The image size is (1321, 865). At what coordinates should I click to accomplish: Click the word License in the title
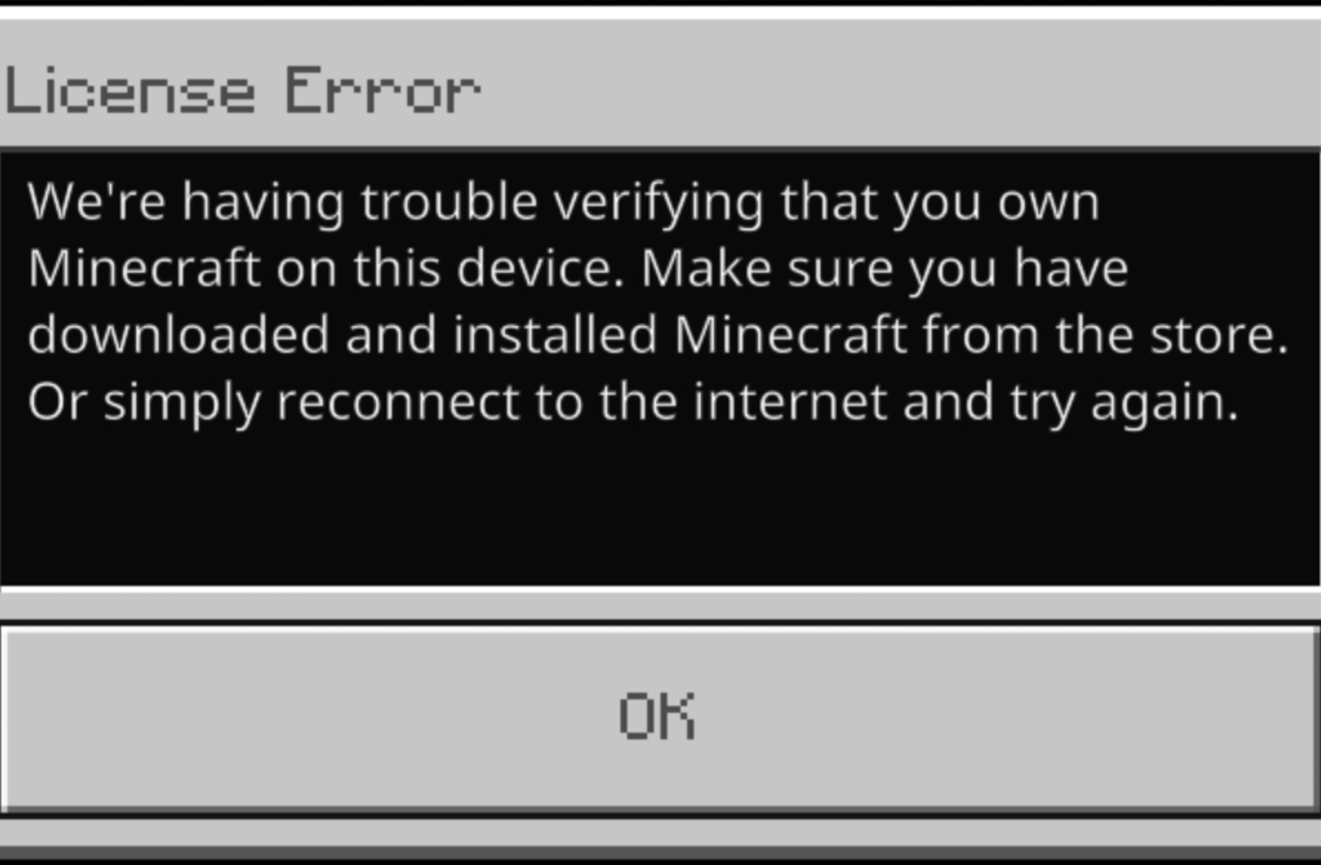[x=130, y=90]
